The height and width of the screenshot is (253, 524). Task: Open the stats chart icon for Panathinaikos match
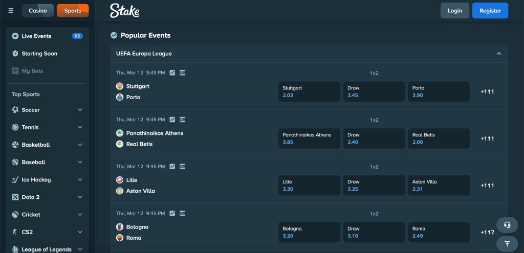[172, 120]
